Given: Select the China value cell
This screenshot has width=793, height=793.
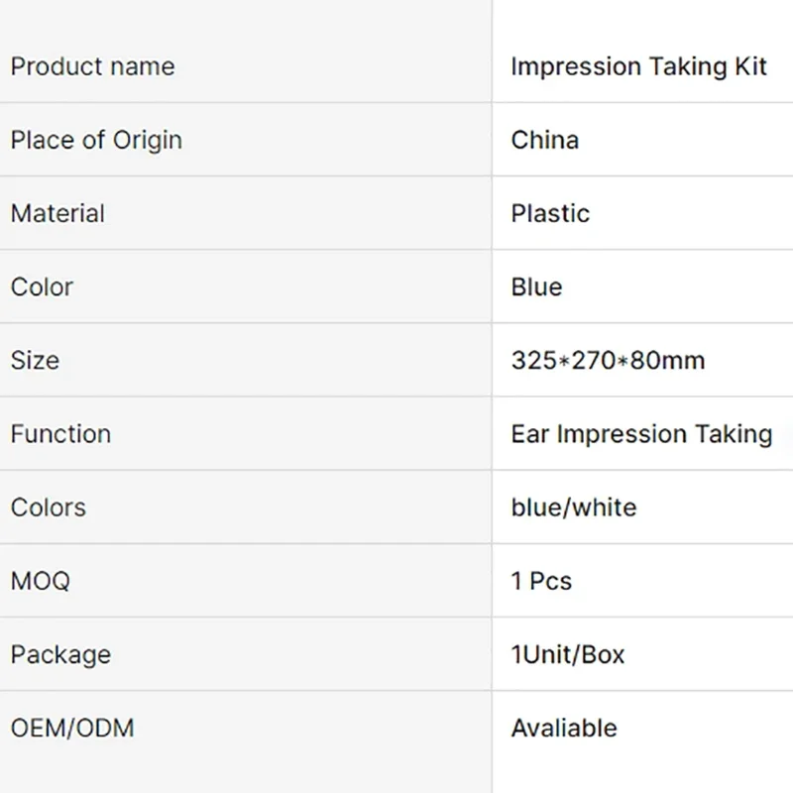Looking at the screenshot, I should tap(642, 140).
